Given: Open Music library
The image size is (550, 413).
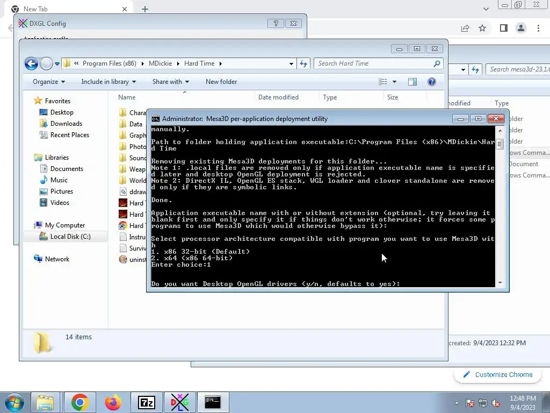Looking at the screenshot, I should tap(59, 180).
